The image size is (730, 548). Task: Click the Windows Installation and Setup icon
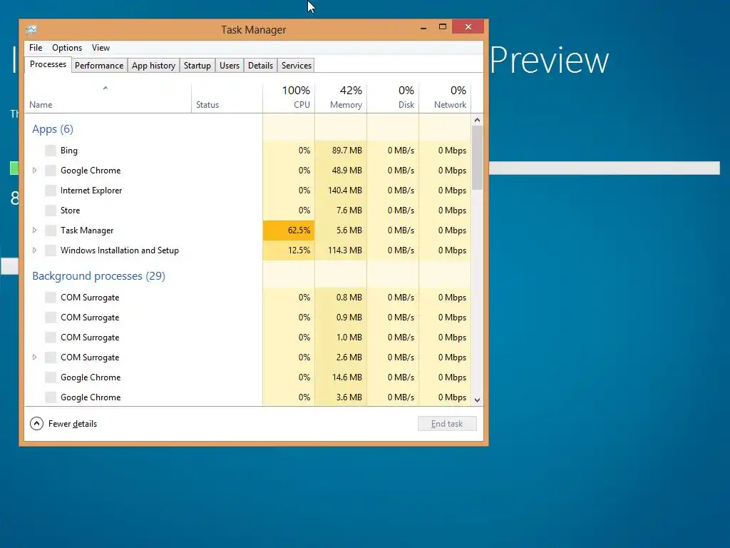coord(51,250)
